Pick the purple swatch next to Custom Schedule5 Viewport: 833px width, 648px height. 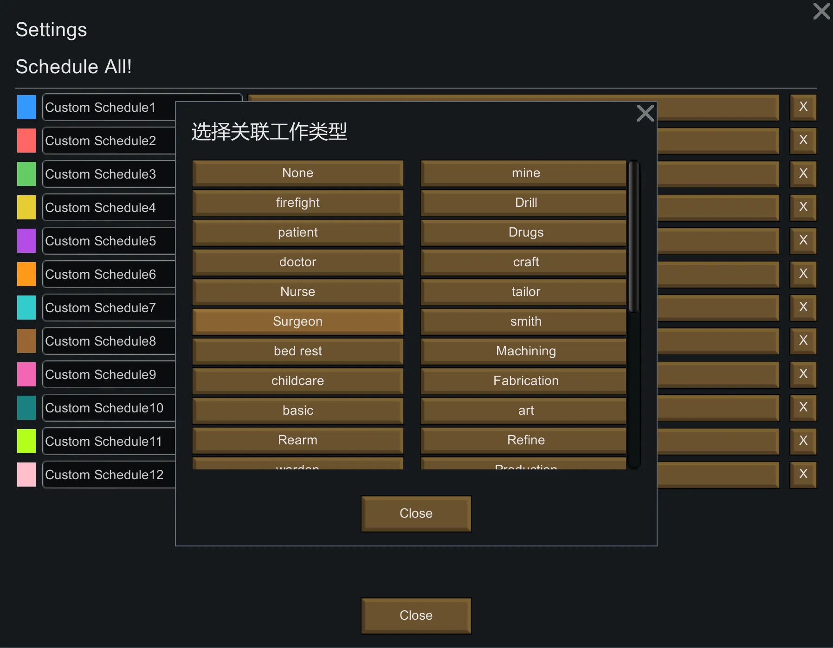26,241
